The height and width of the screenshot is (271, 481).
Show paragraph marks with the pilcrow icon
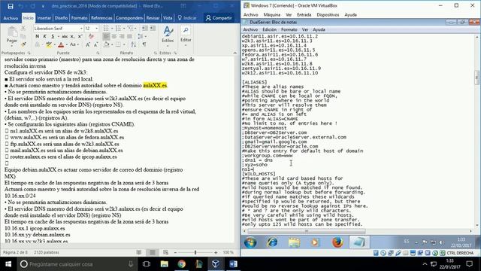(144, 45)
